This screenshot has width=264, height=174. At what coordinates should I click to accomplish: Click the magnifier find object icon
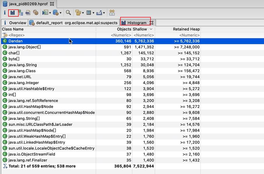(68, 13)
